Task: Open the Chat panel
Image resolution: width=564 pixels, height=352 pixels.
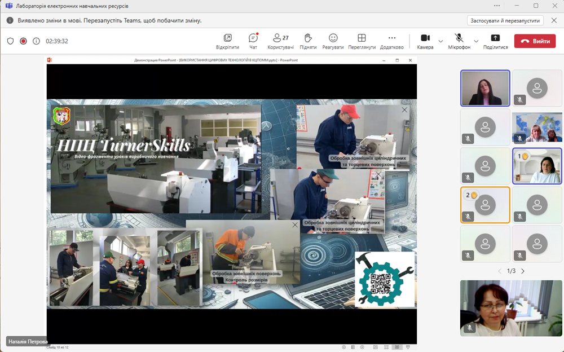Action: [253, 41]
